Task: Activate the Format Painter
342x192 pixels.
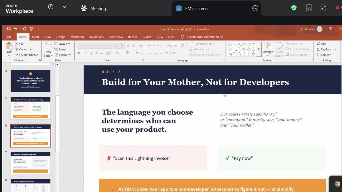Action: (x=26, y=55)
